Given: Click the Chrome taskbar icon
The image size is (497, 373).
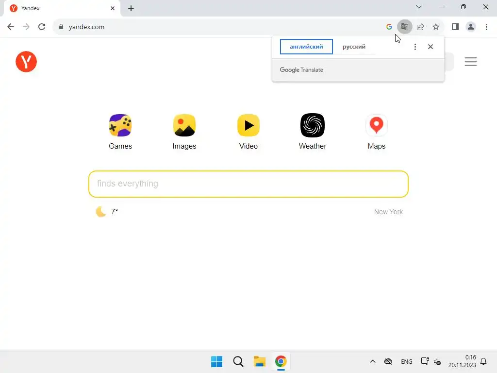Looking at the screenshot, I should pos(281,361).
